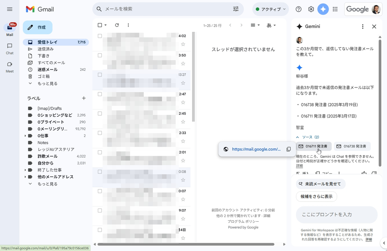Toggle the Gemini sparkle button in header

(323, 9)
